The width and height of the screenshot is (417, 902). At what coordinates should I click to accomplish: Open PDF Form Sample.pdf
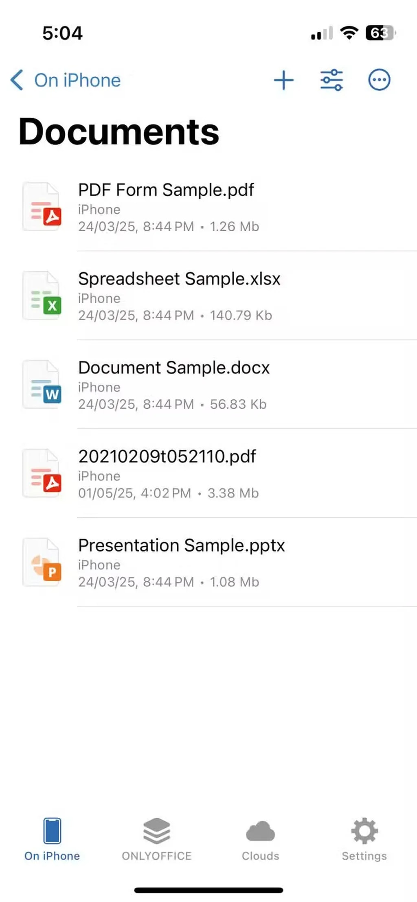(166, 190)
